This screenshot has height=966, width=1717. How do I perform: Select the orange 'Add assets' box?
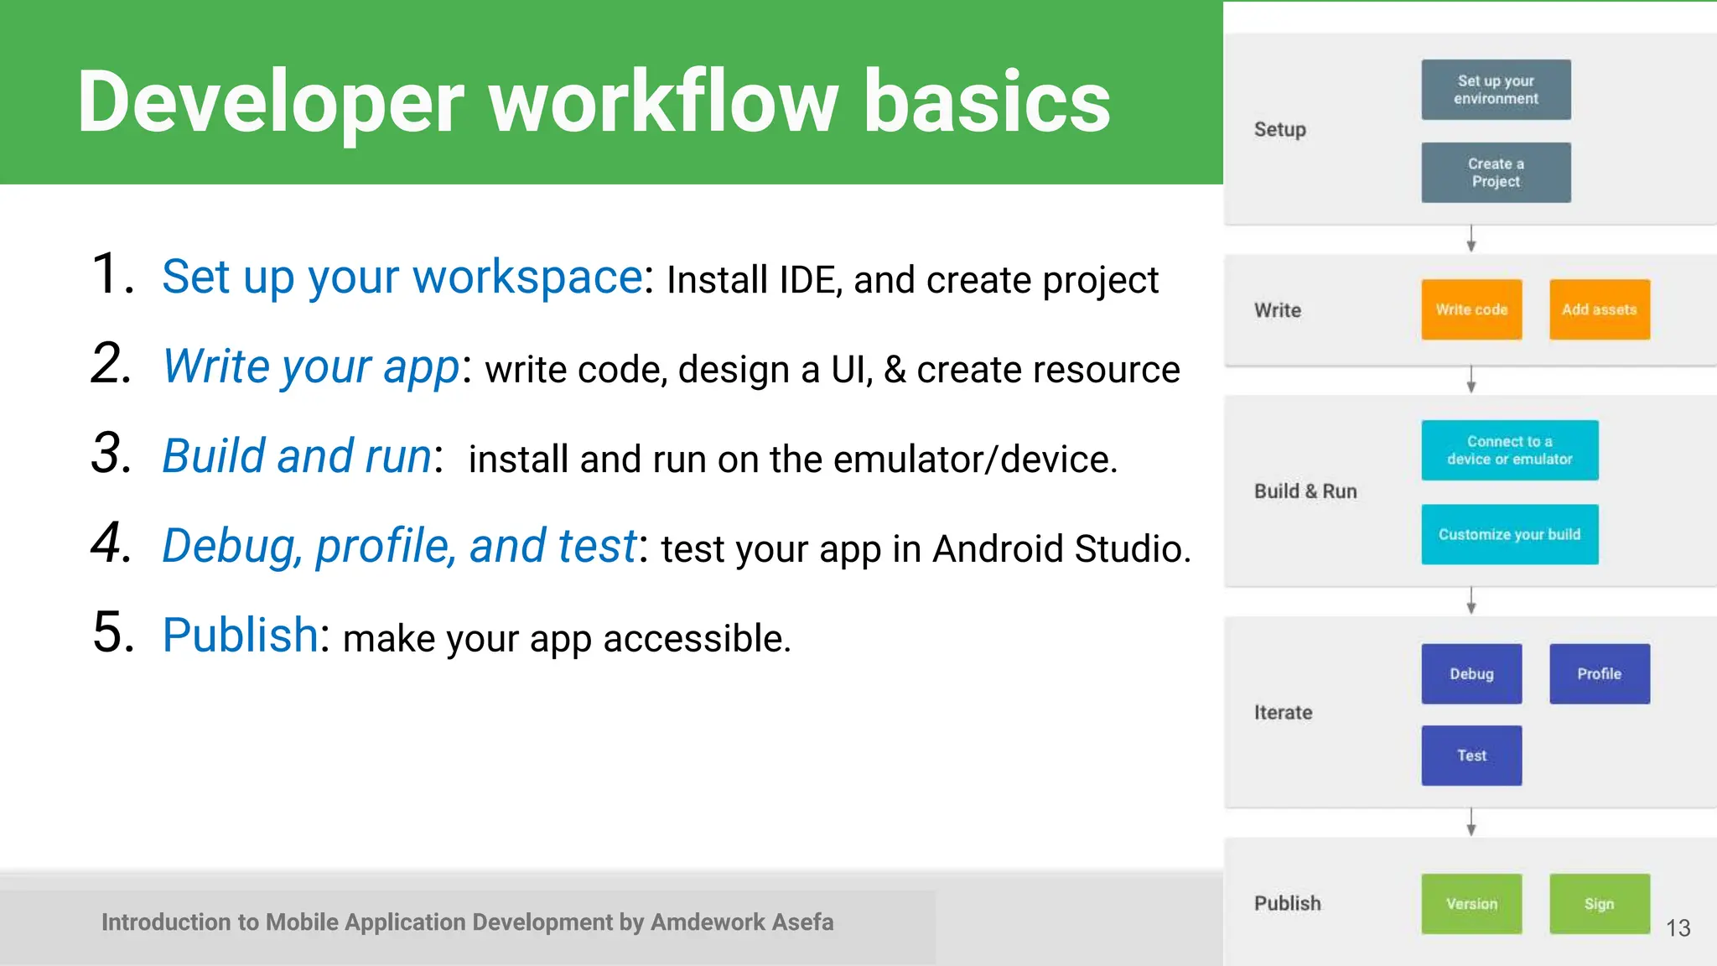click(x=1599, y=309)
